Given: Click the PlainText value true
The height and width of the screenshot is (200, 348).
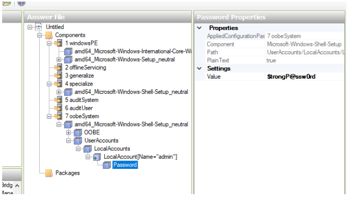Looking at the screenshot, I should pos(305,60).
